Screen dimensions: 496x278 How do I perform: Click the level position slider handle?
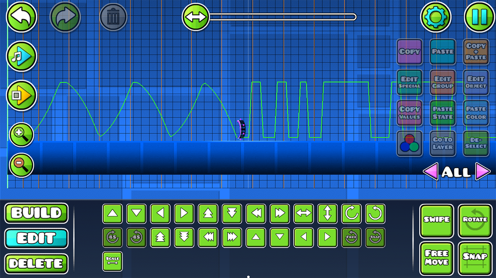coord(196,17)
